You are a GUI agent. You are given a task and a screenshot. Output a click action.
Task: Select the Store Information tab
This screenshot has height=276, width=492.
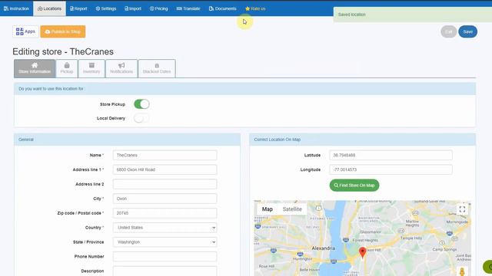(x=35, y=68)
